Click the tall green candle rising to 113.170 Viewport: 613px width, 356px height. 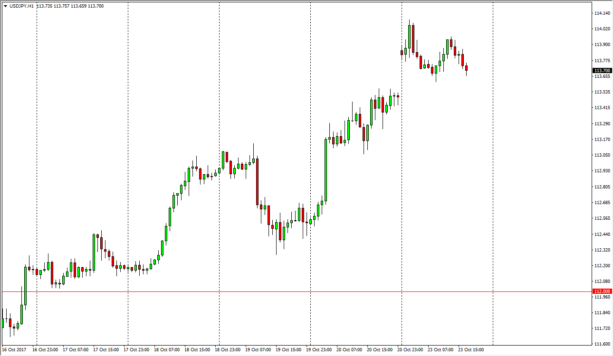(326, 169)
